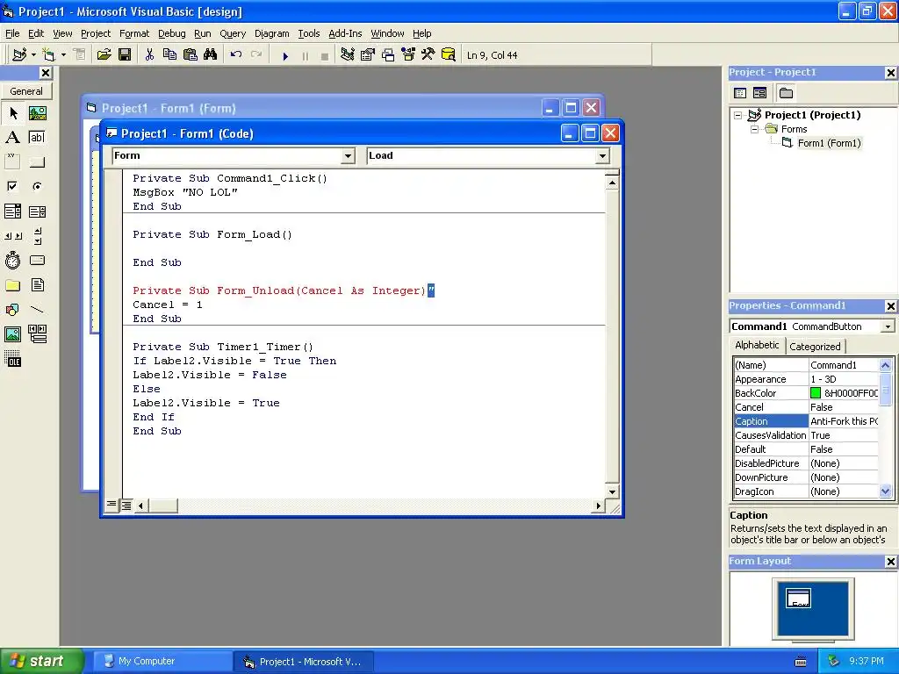The image size is (899, 674).
Task: Select the Caption property row
Action: [806, 421]
